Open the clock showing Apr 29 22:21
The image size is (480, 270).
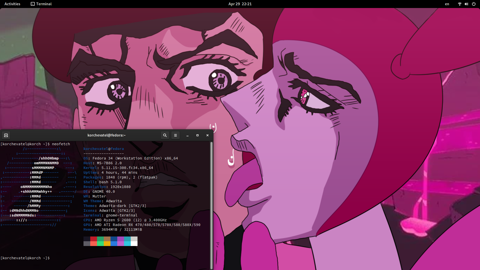coord(240,4)
